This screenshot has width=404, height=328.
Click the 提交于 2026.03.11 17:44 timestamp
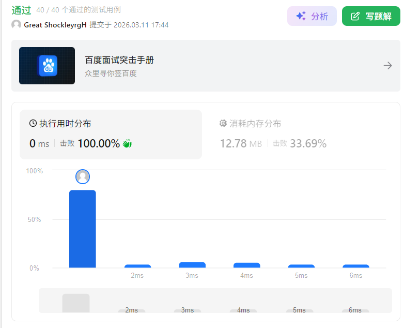tap(129, 25)
